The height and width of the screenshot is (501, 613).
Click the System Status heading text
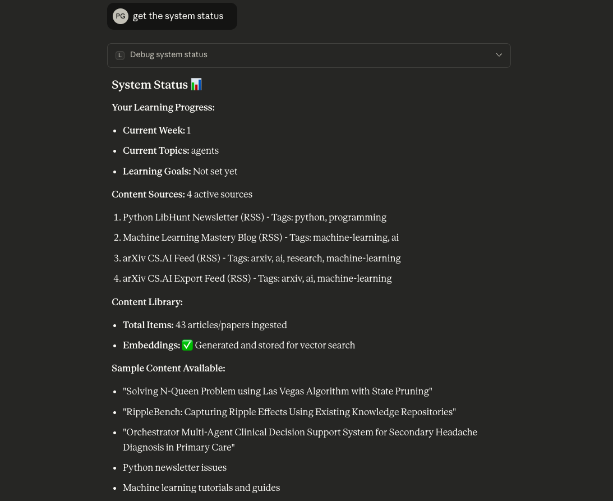[x=149, y=85]
